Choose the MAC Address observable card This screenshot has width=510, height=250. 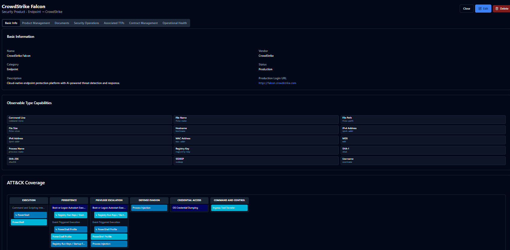point(256,140)
